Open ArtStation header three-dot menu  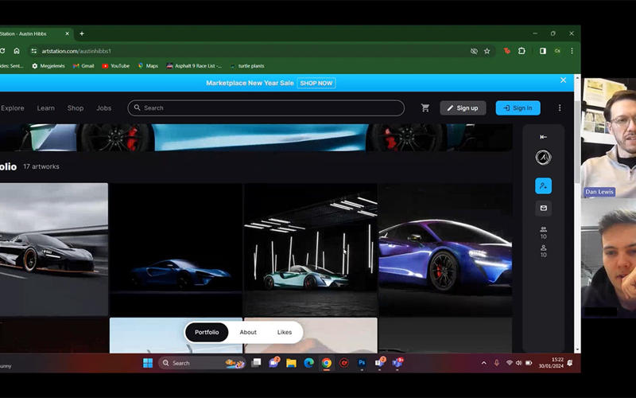[560, 108]
